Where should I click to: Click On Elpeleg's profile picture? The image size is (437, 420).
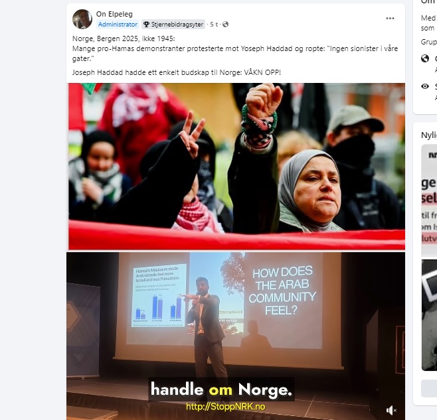coord(82,19)
